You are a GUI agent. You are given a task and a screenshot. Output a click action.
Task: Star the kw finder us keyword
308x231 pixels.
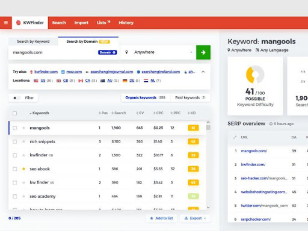23,182
